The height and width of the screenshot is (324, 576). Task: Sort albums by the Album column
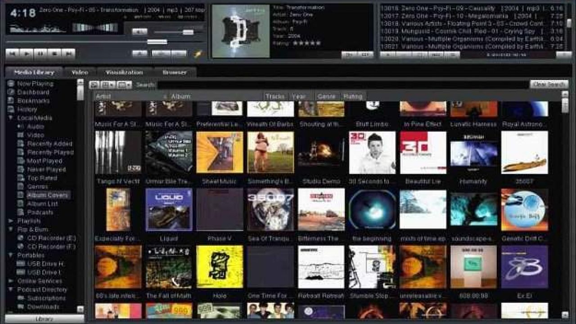click(216, 96)
